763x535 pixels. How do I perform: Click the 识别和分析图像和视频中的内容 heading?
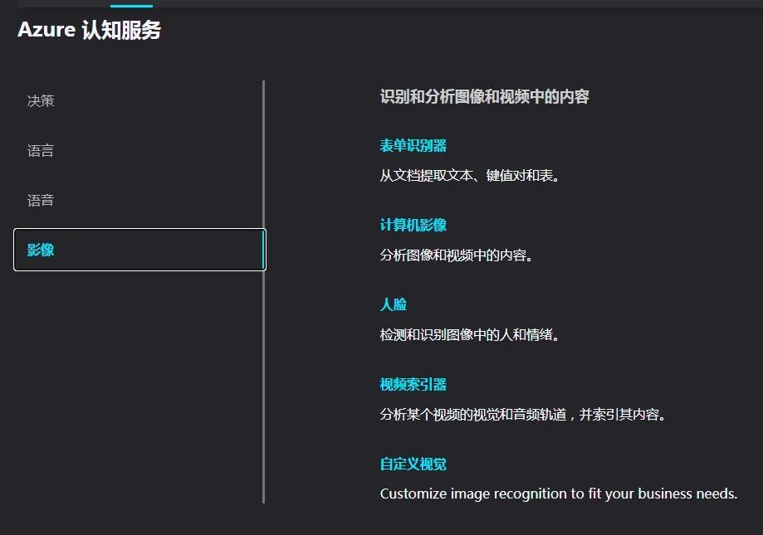tap(485, 96)
